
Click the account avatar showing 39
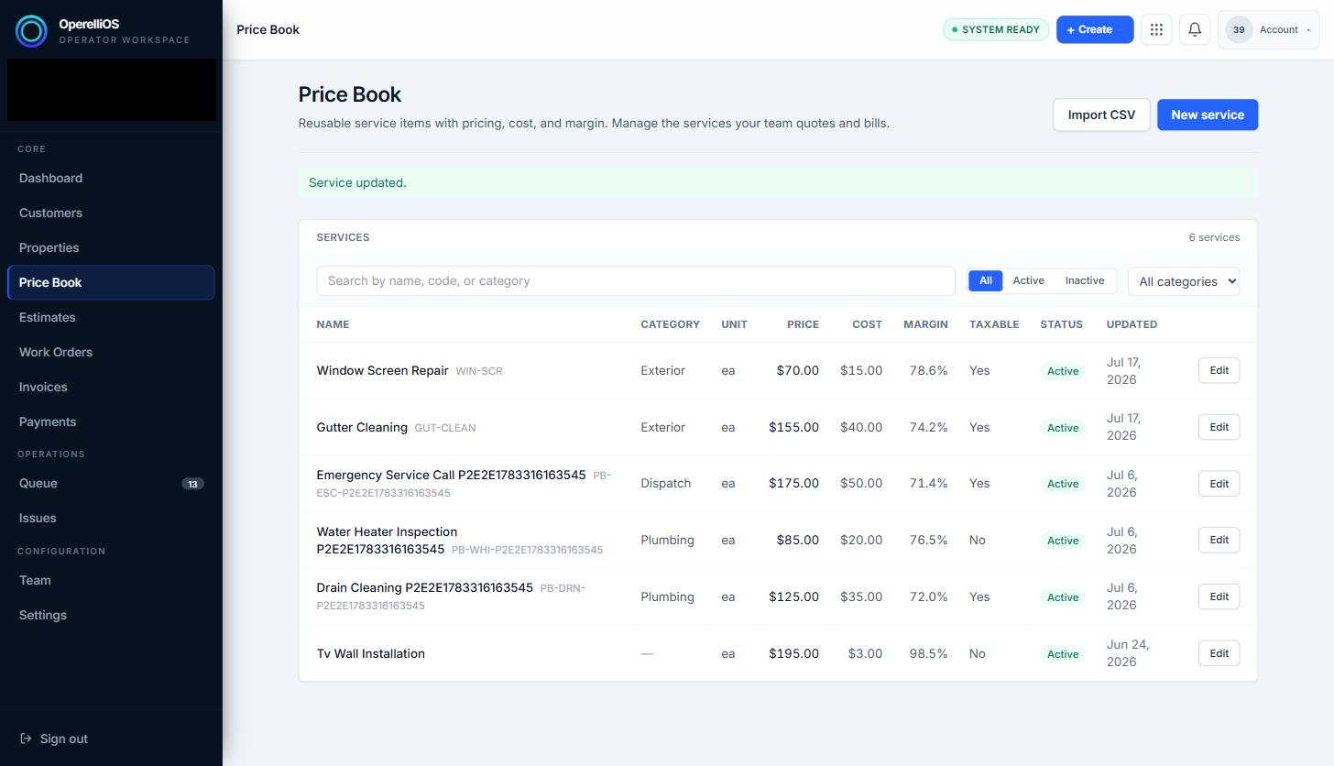(x=1239, y=29)
